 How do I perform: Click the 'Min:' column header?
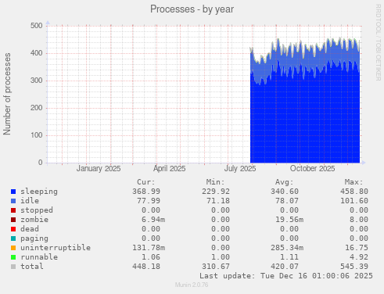[215, 182]
